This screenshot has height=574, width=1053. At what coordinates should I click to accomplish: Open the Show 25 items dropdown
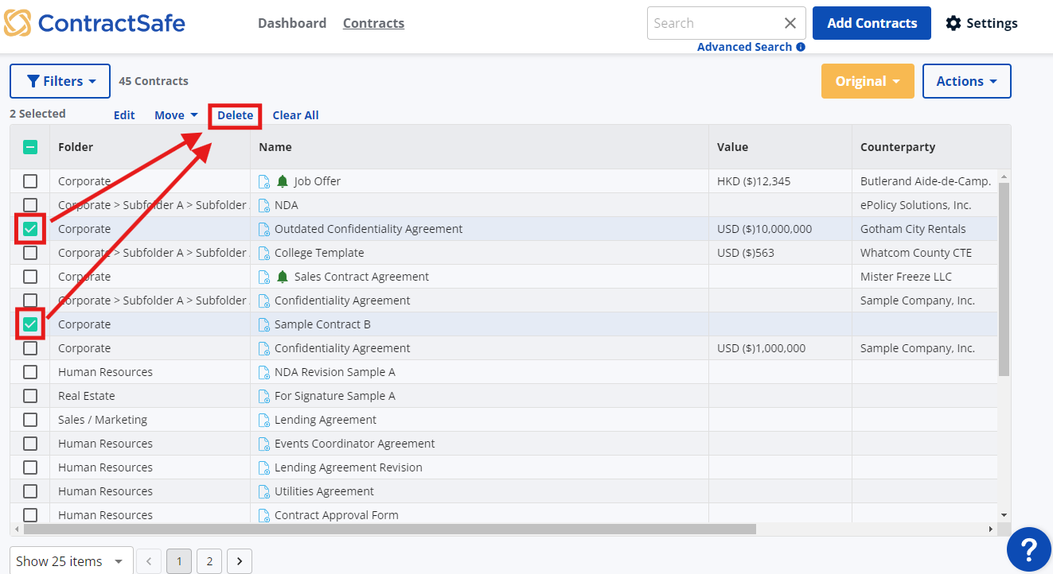[x=70, y=561]
